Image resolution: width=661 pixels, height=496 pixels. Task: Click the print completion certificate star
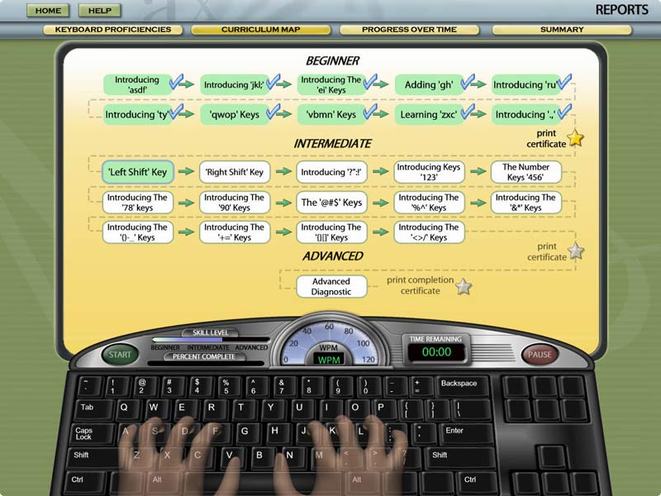[x=464, y=286]
